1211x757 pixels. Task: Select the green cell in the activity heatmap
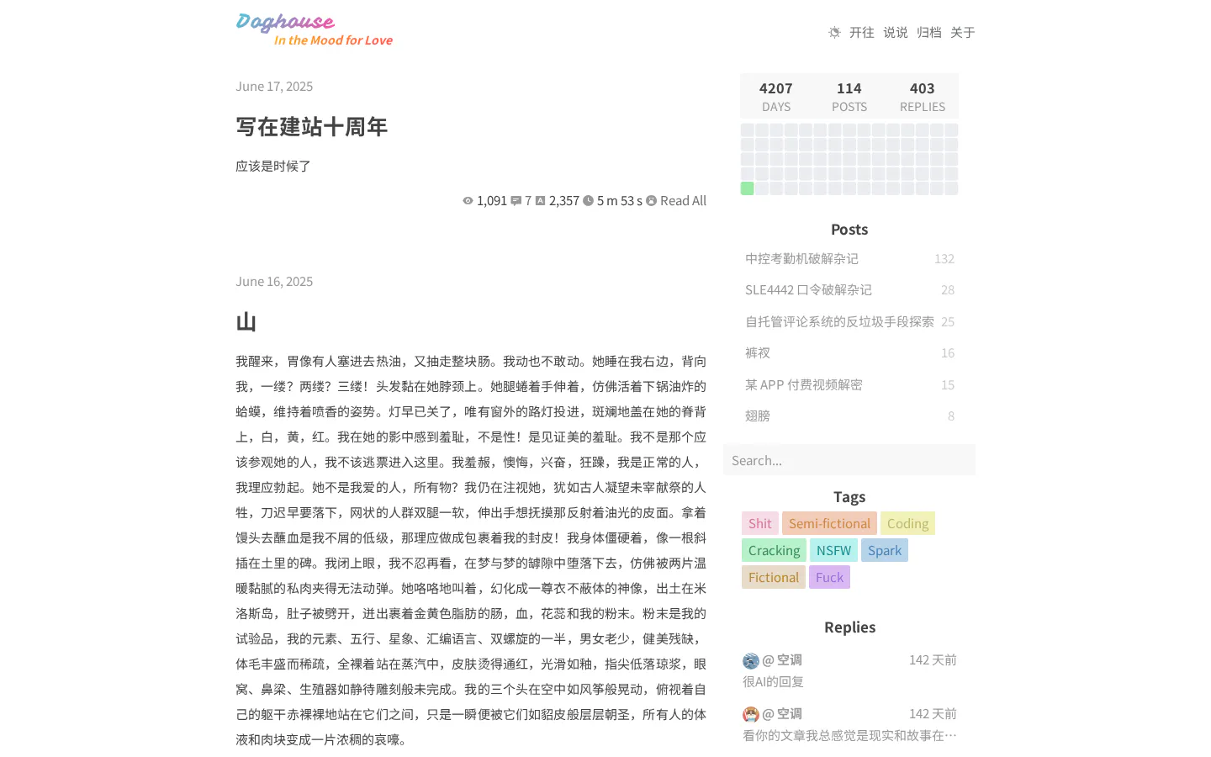pos(747,188)
